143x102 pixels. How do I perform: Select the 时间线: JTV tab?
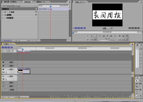(8, 44)
